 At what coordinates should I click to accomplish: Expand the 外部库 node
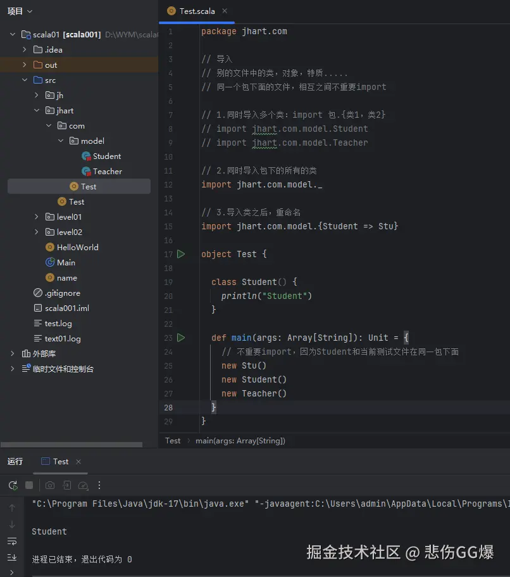(x=13, y=353)
